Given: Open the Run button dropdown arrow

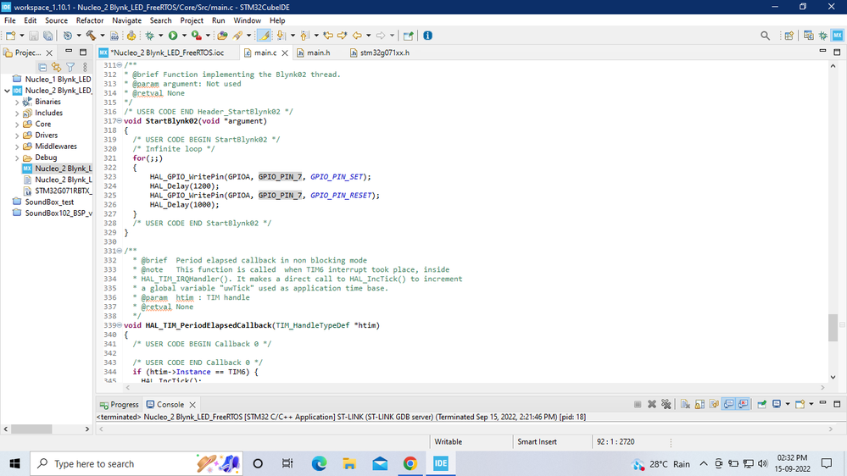Looking at the screenshot, I should tap(184, 36).
